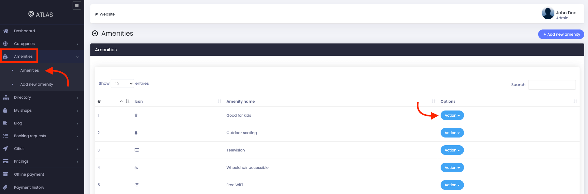Screen dimensions: 588x194
Task: Click the Dashboard home icon
Action: [x=6, y=31]
